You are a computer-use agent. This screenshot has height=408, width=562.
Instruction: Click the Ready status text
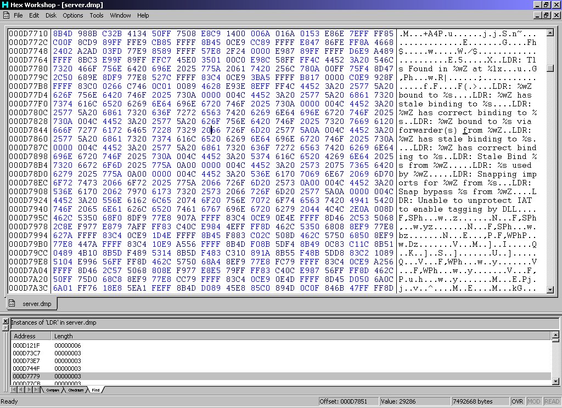(x=9, y=401)
